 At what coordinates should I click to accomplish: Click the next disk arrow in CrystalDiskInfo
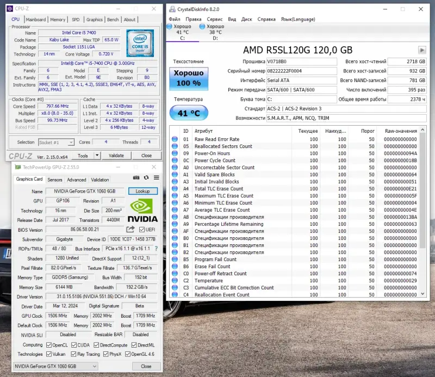click(x=422, y=50)
